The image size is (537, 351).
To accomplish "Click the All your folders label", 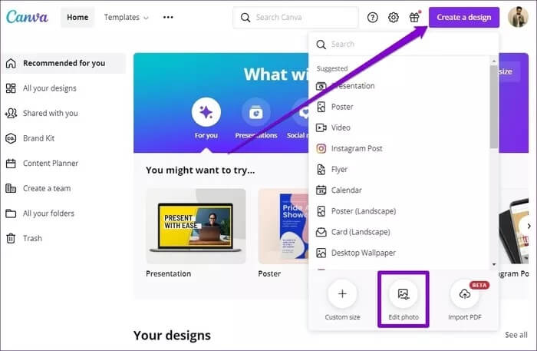I will click(48, 214).
